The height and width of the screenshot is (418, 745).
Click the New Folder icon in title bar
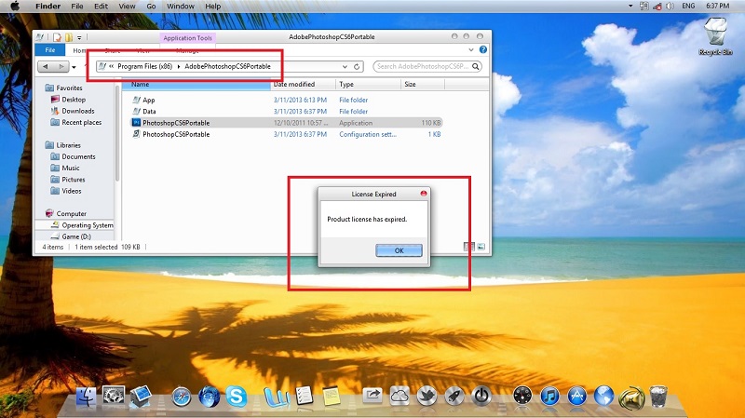(69, 37)
